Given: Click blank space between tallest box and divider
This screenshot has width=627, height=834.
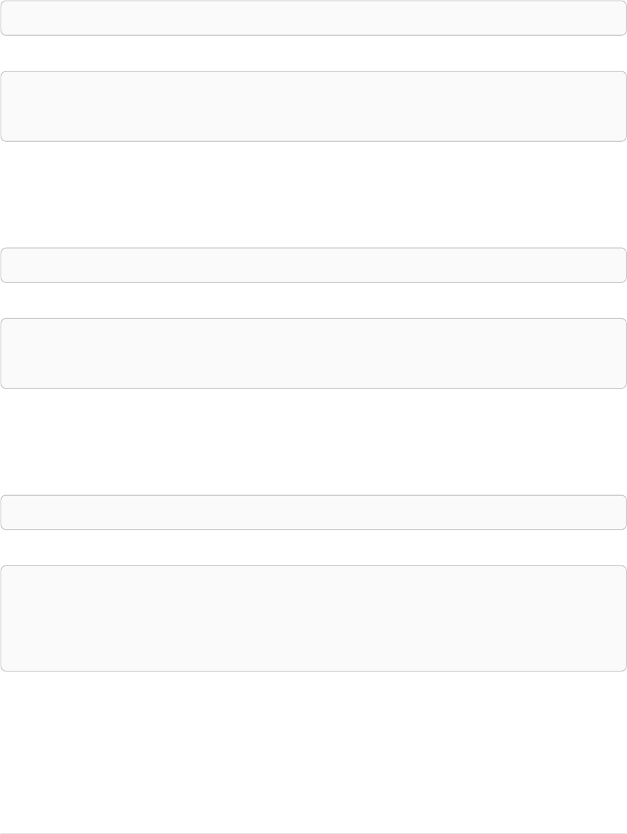Looking at the screenshot, I should point(313,753).
